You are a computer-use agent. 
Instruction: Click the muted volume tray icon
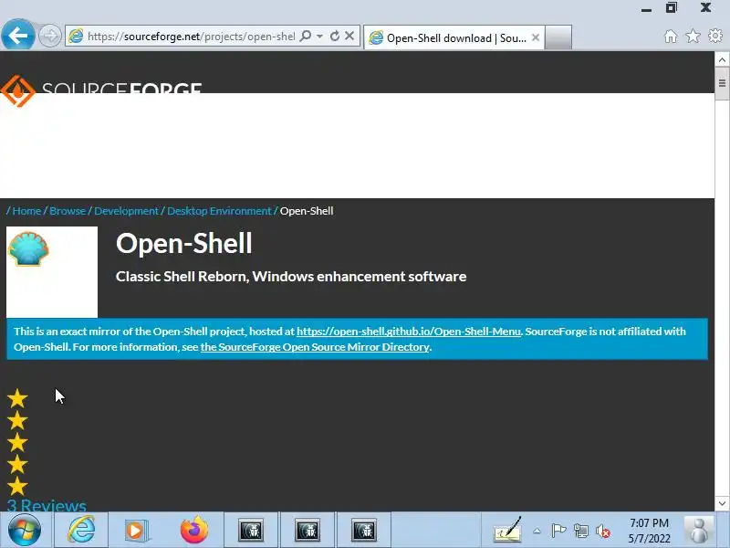(x=603, y=531)
